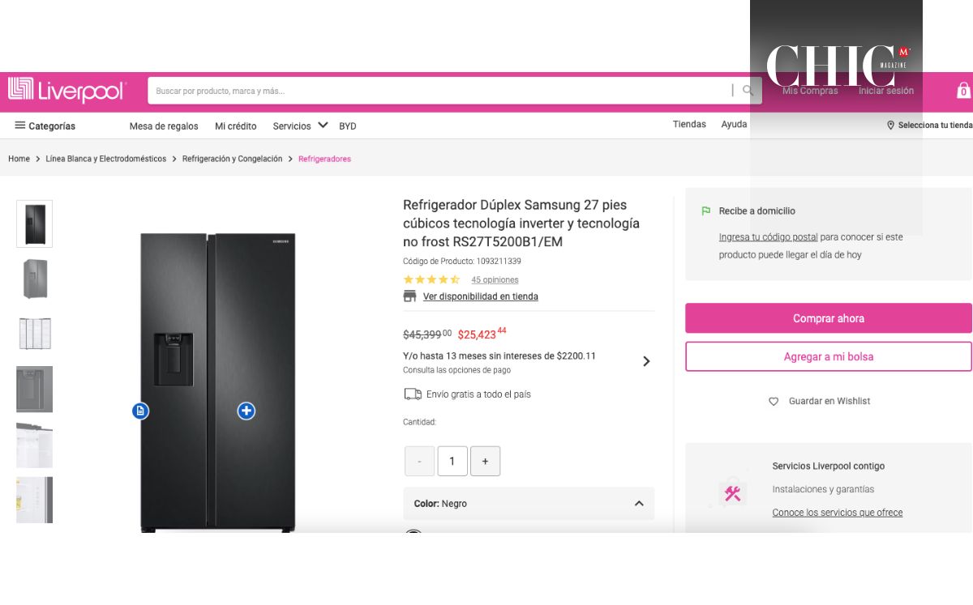The image size is (973, 605).
Task: Click the product search input field
Action: click(438, 91)
